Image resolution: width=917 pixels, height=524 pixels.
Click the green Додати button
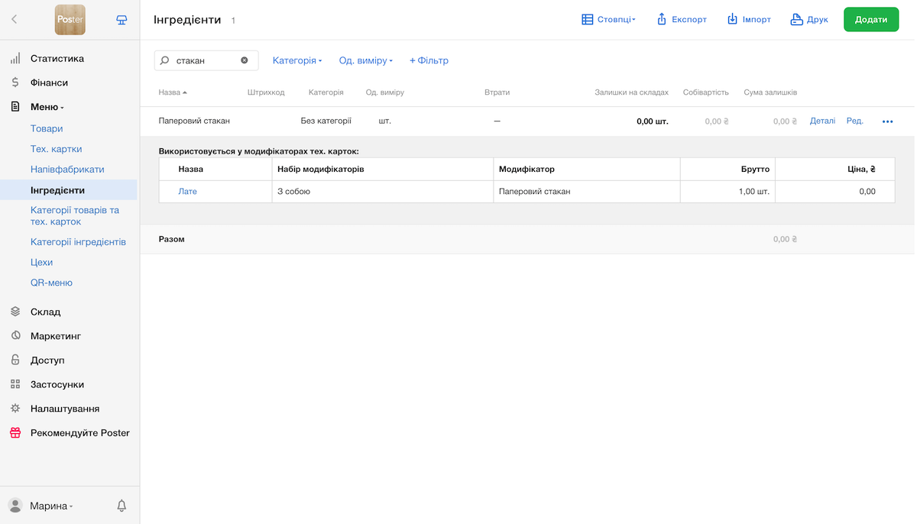(x=871, y=19)
